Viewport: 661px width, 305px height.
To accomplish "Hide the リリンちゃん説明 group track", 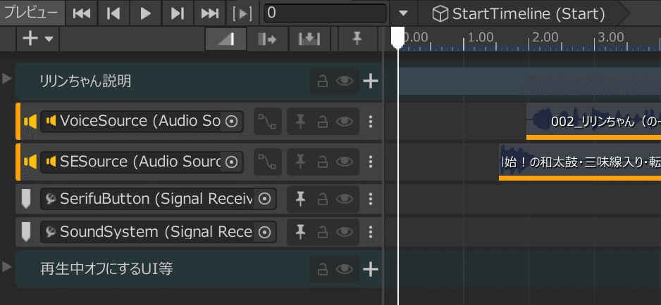I will tap(344, 82).
